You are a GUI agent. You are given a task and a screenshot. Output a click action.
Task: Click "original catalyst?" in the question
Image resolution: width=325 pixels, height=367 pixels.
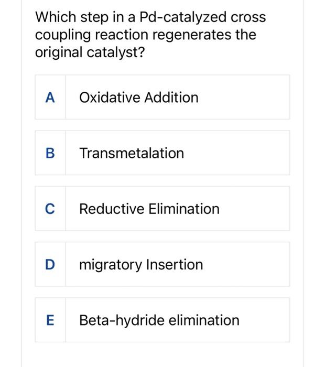pos(89,53)
